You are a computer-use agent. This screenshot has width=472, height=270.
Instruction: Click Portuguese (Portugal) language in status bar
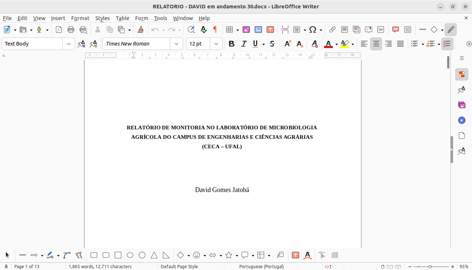262,267
